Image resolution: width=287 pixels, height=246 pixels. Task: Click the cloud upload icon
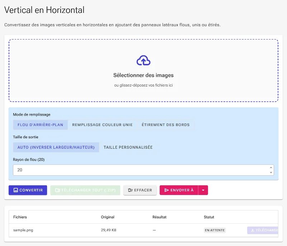[143, 60]
